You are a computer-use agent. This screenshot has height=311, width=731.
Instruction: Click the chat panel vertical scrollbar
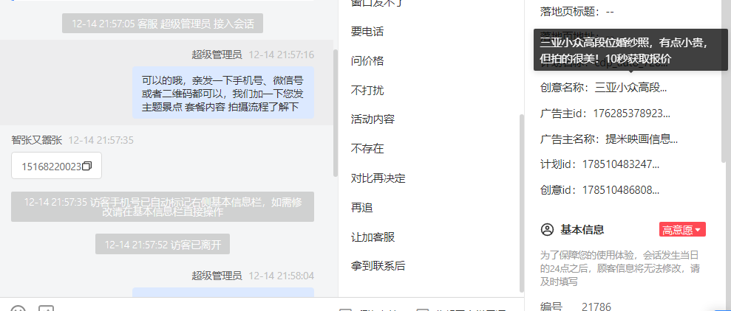pos(336,113)
